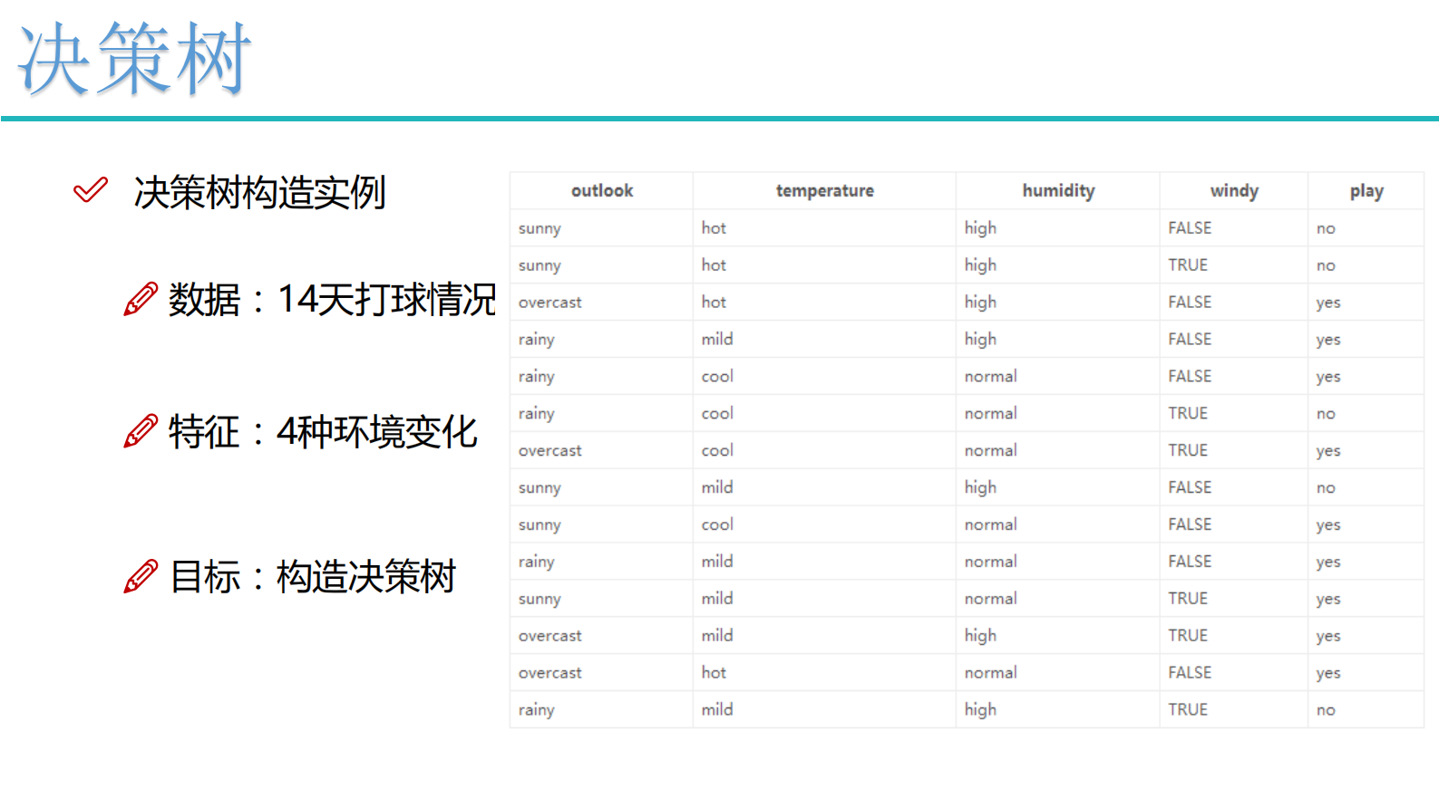Click the pencil icon beside 特征
This screenshot has height=808, width=1439.
[141, 431]
